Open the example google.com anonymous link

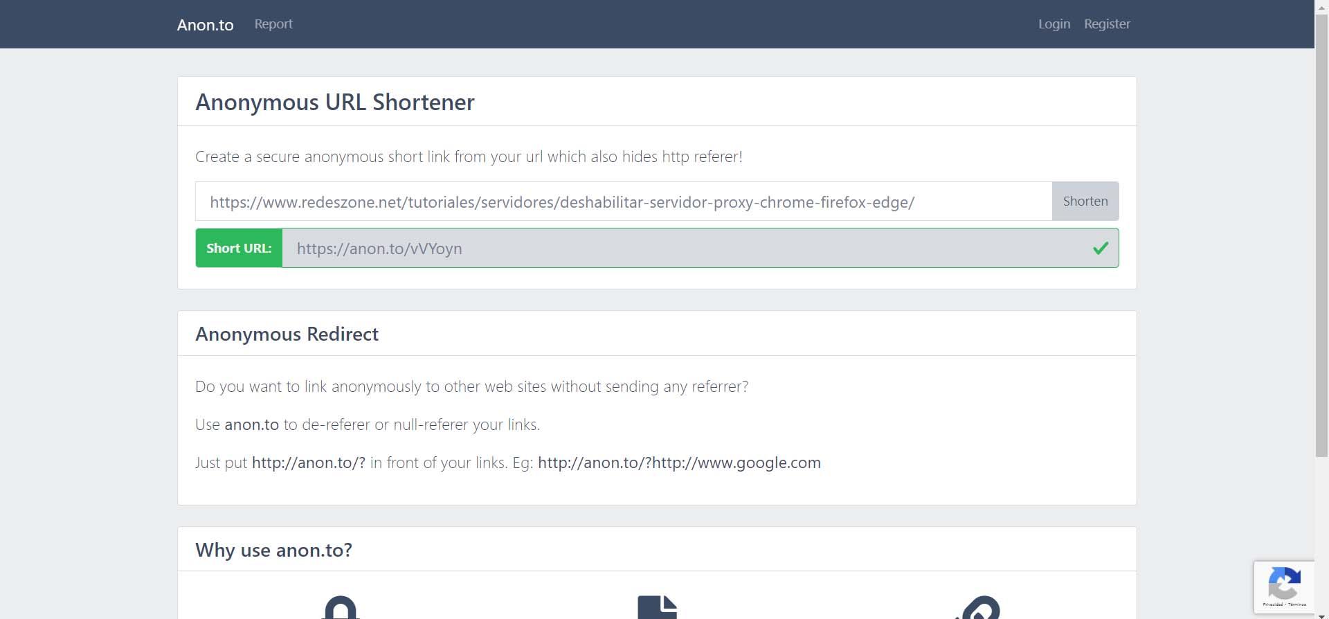(x=679, y=463)
